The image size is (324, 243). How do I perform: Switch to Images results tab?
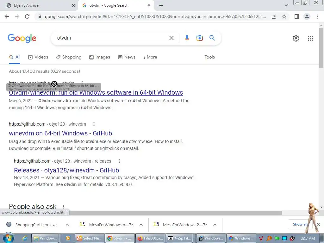point(100,57)
